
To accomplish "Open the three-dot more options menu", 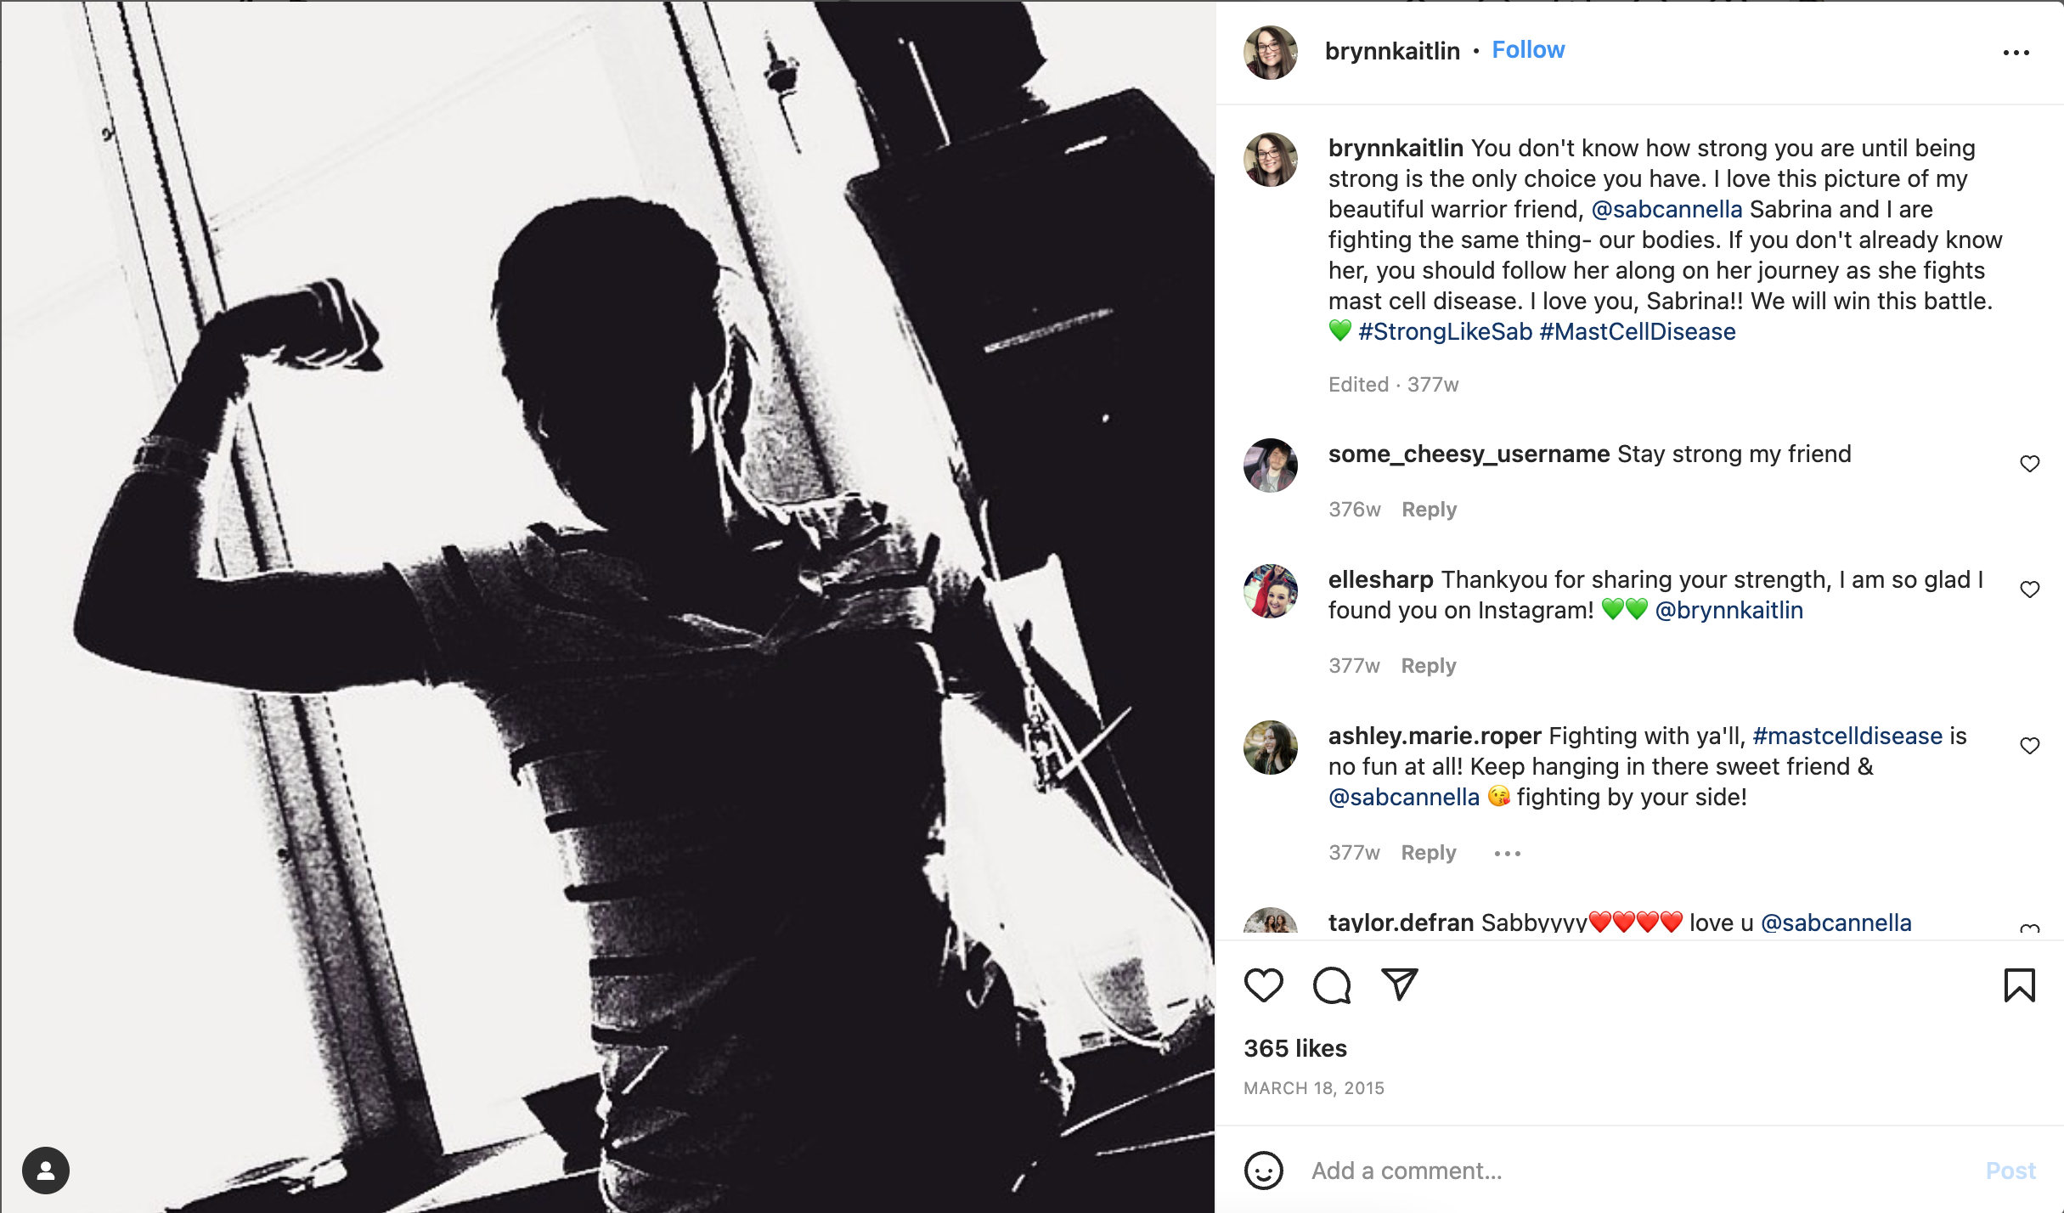I will pyautogui.click(x=2016, y=53).
